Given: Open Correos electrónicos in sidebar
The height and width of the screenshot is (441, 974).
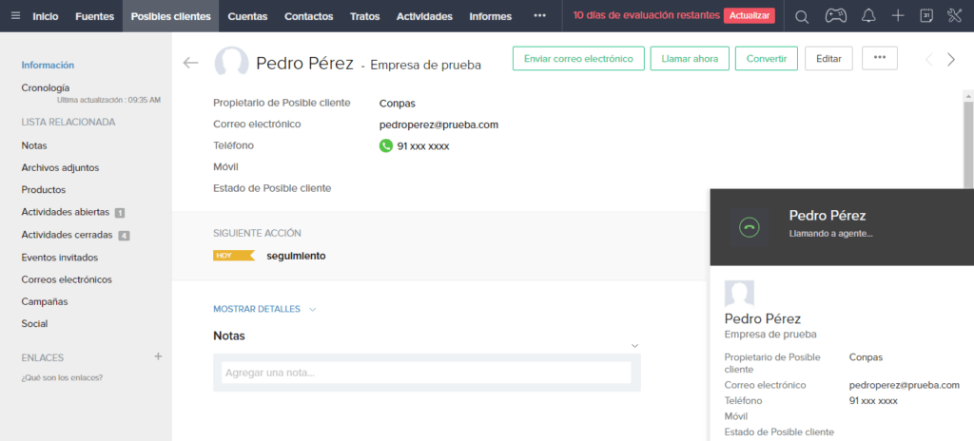Looking at the screenshot, I should pos(67,279).
